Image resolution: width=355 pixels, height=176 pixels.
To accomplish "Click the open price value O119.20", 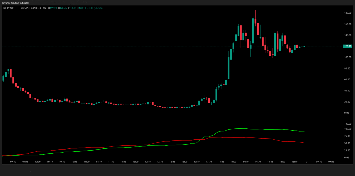I will pos(53,8).
